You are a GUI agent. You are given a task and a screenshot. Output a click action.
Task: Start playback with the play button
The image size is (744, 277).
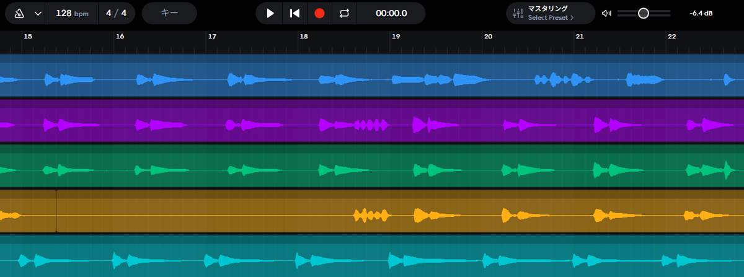pyautogui.click(x=270, y=13)
